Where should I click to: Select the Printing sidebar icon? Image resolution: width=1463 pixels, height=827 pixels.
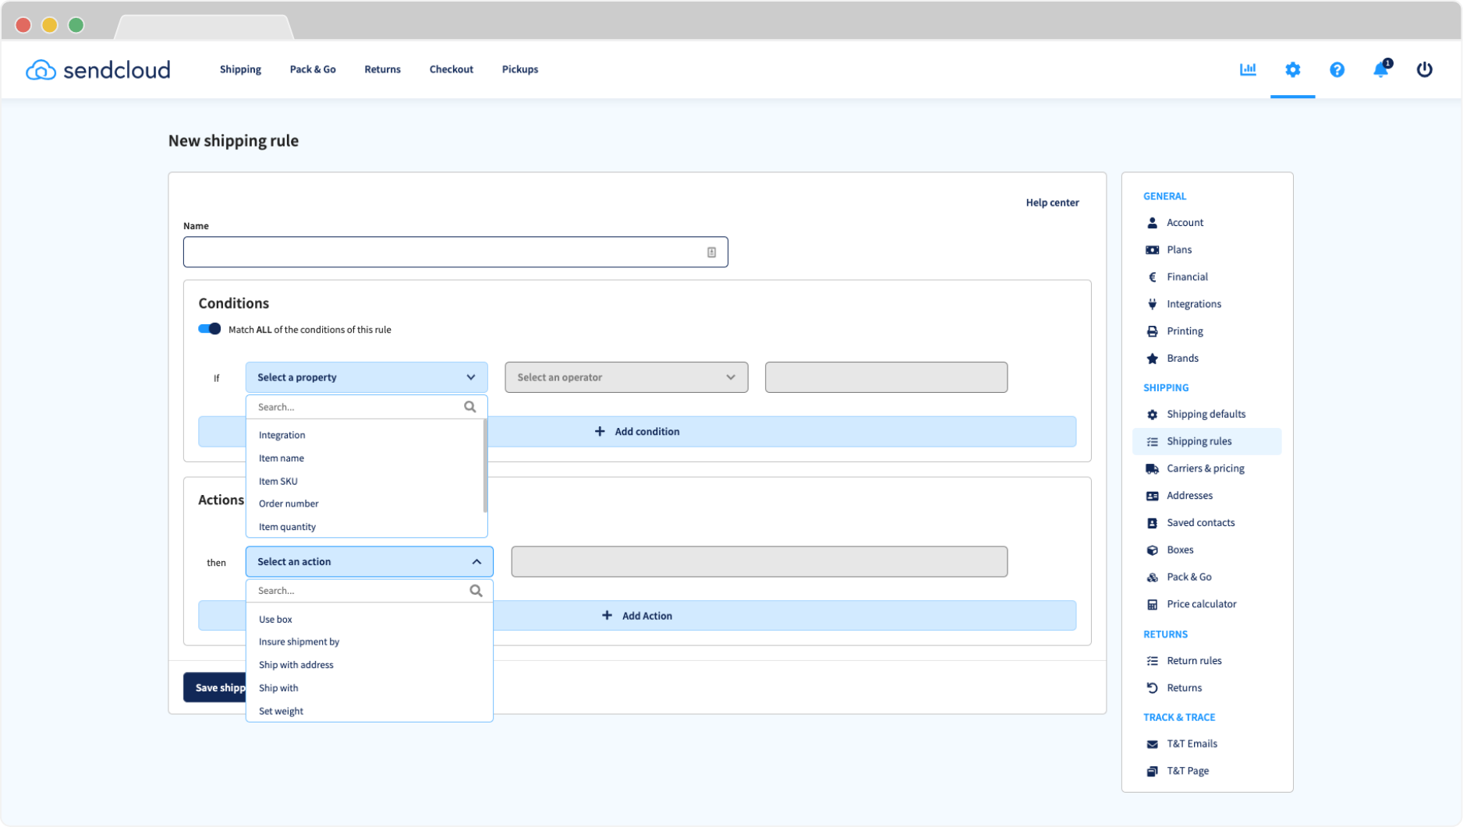(x=1153, y=330)
